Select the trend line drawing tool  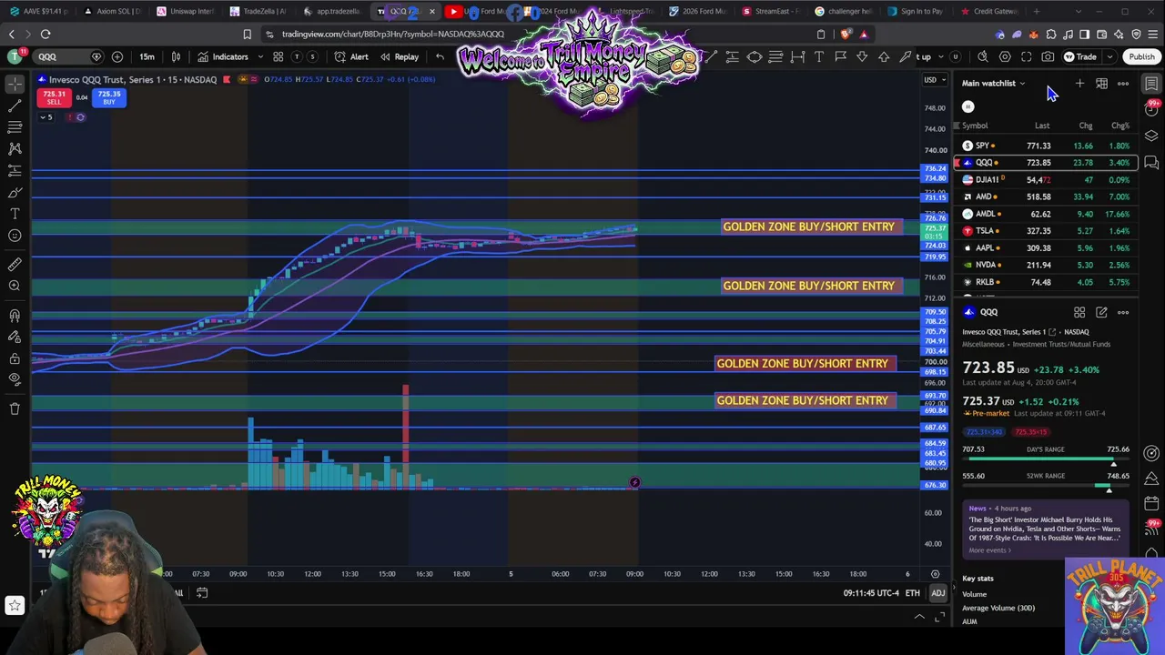(15, 106)
